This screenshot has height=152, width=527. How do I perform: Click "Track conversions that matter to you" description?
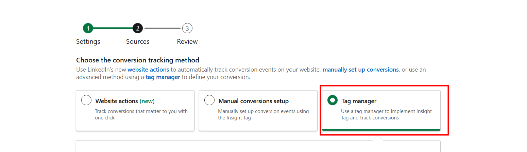141,114
